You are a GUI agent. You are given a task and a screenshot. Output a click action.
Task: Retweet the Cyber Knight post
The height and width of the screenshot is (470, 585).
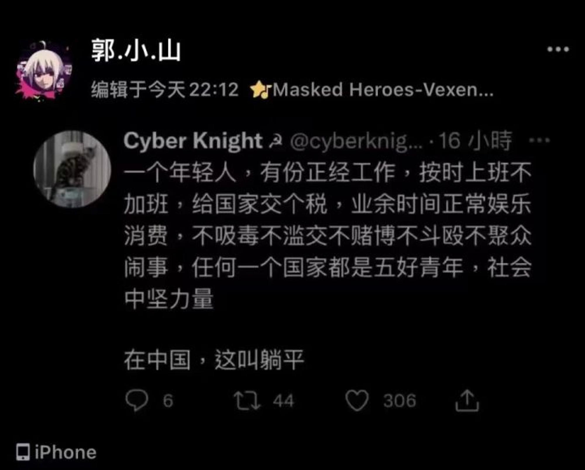point(247,401)
